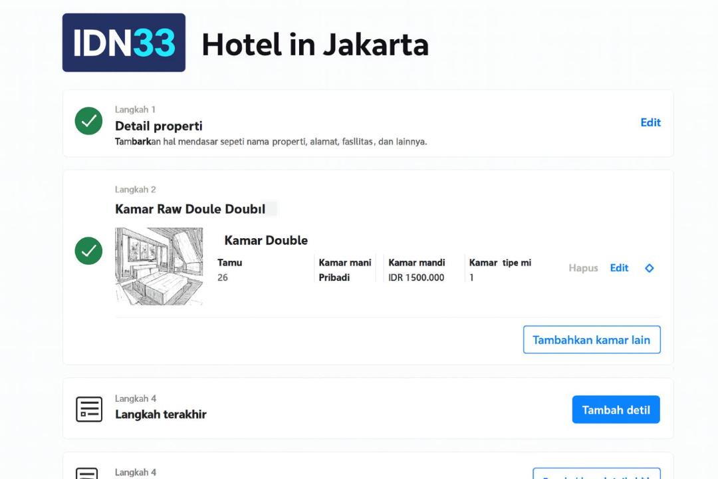
Task: Click the diamond icon next to room Edit
Action: point(650,268)
